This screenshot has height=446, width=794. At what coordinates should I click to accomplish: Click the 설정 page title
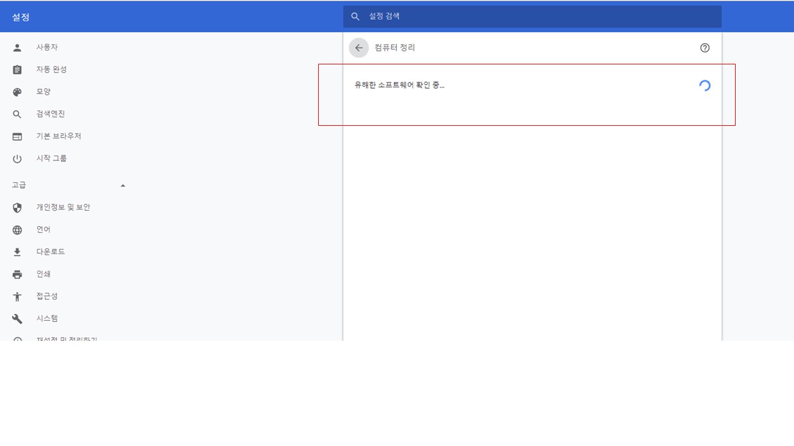coord(20,17)
